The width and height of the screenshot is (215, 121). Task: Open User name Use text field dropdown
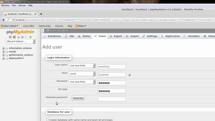[x=82, y=66]
